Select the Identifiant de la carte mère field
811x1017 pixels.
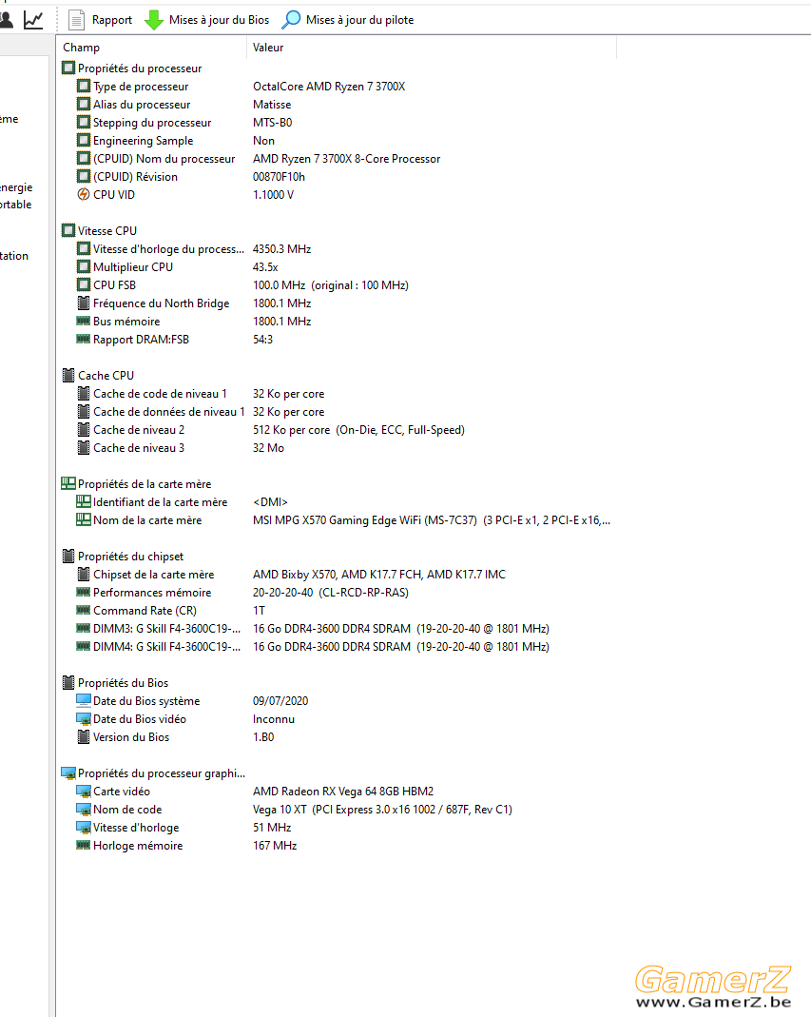pos(160,502)
